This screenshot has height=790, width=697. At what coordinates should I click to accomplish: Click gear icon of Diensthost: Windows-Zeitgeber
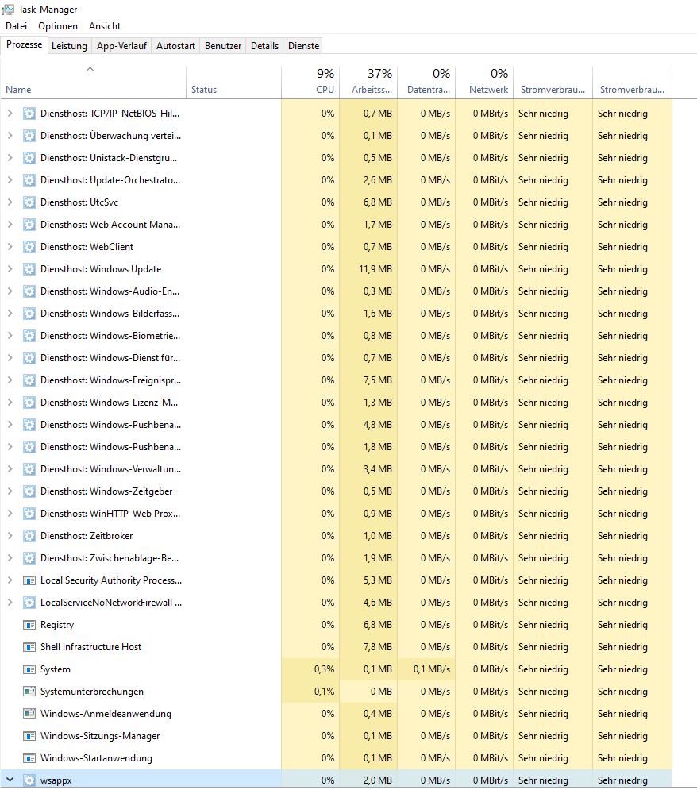point(29,491)
